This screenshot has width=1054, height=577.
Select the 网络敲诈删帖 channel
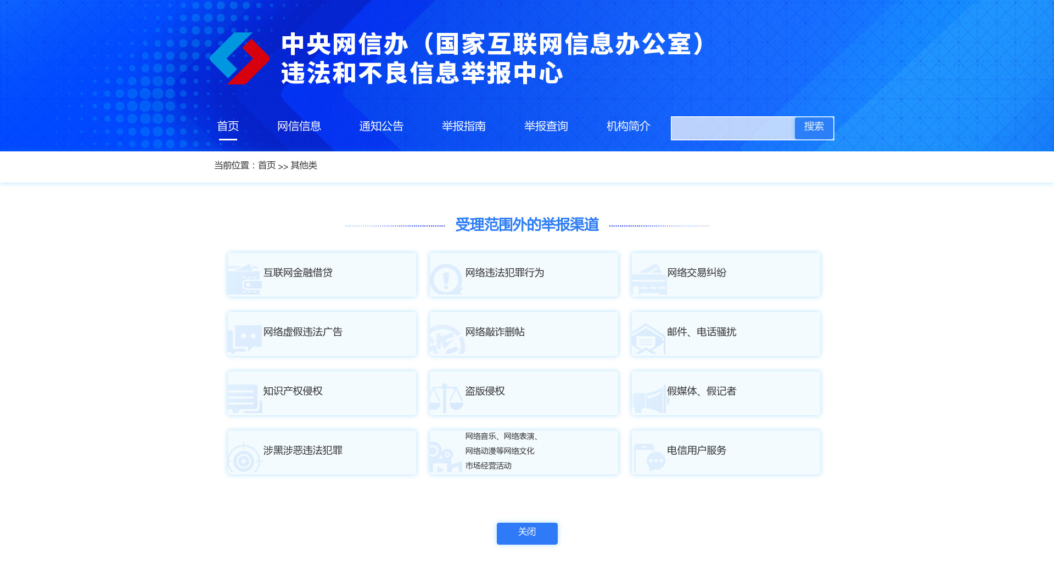point(524,333)
